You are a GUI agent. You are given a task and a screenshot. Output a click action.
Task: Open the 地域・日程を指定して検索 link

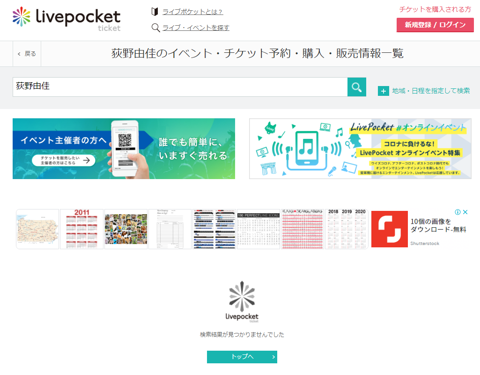[x=431, y=91]
